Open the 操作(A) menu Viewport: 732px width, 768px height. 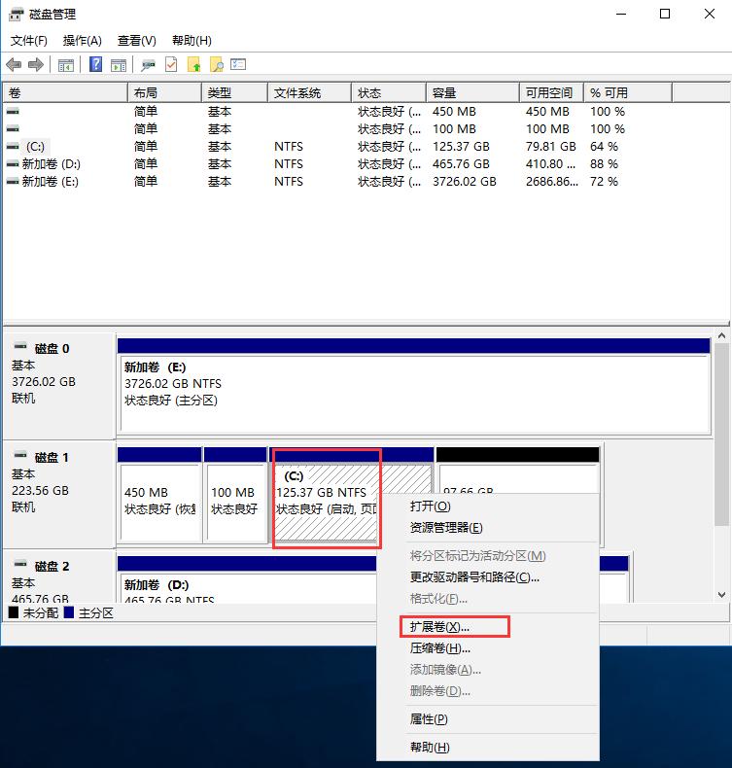pyautogui.click(x=83, y=41)
